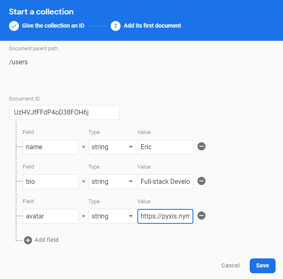Focus the name field key input
Viewport: 283px width, 279px height.
(x=50, y=147)
